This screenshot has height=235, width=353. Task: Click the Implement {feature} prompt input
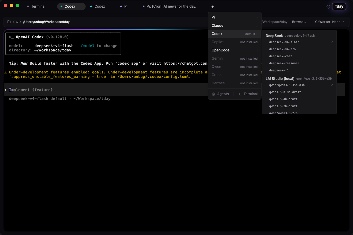click(x=175, y=90)
